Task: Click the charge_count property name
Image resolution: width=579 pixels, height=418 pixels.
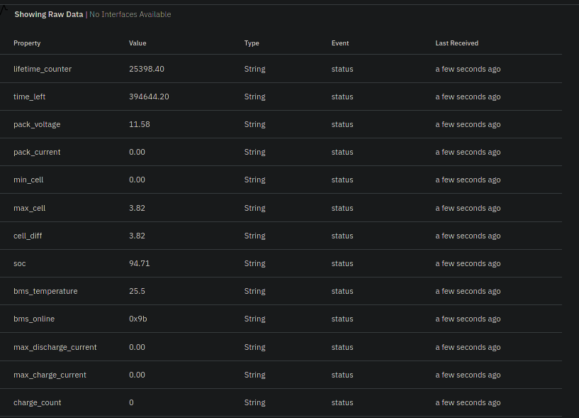Action: (37, 402)
